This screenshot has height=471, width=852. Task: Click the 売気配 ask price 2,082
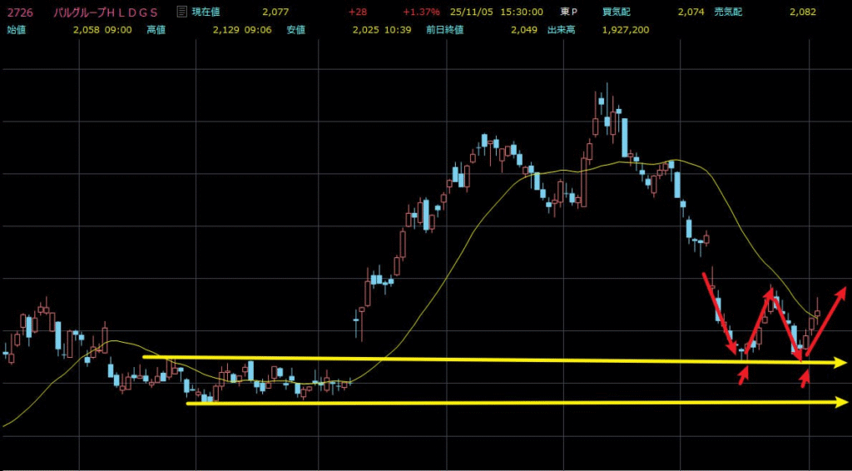pyautogui.click(x=803, y=12)
